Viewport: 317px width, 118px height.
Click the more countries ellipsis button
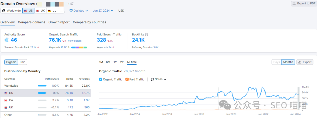(61, 11)
